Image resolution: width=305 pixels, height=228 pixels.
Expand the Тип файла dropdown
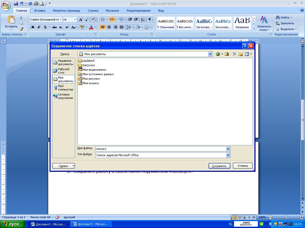click(228, 155)
